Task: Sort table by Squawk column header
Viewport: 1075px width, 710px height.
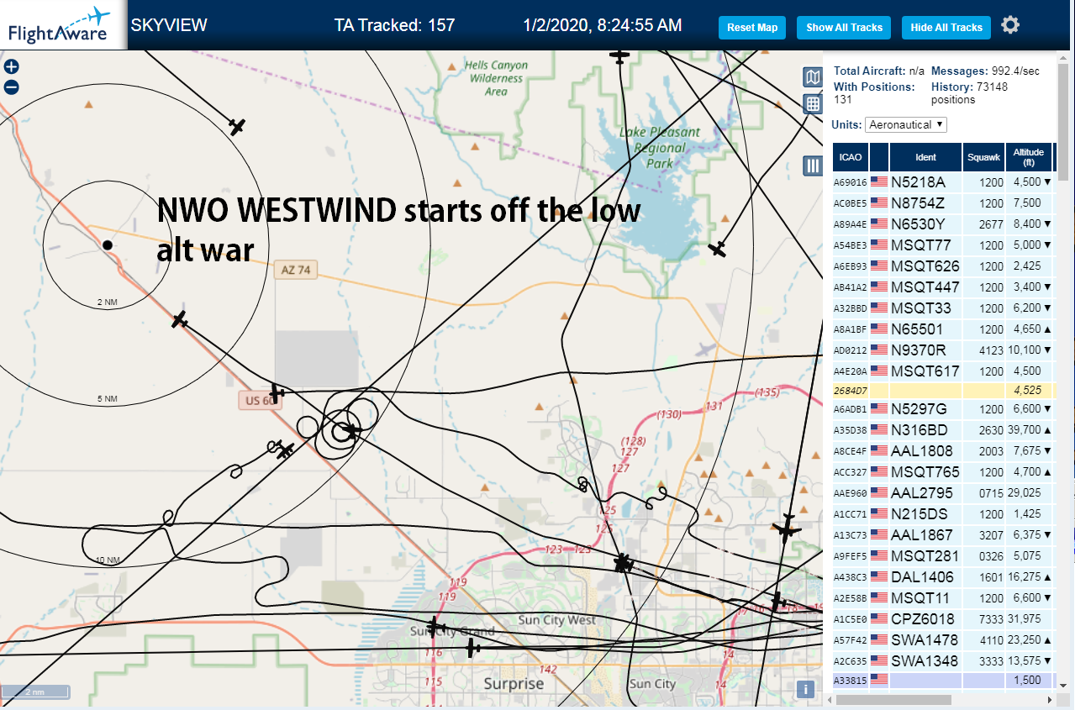Action: click(x=983, y=157)
